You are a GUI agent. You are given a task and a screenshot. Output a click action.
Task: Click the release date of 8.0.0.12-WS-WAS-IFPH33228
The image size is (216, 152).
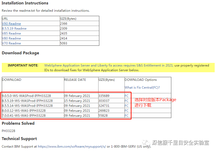pyautogui.click(x=77, y=111)
